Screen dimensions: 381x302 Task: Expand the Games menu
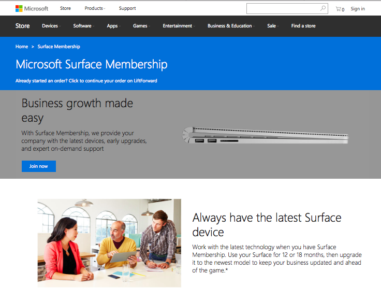coord(141,26)
